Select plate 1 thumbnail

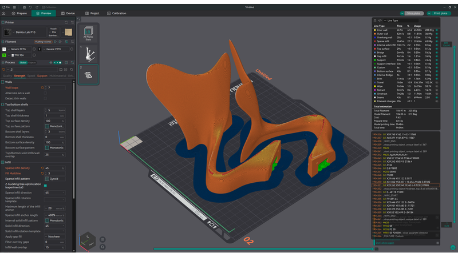pos(89,54)
